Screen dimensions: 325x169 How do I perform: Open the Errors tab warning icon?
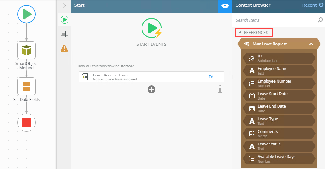pos(64,48)
